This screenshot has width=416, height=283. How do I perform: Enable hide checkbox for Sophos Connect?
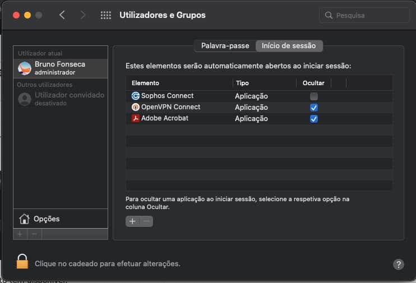click(314, 96)
